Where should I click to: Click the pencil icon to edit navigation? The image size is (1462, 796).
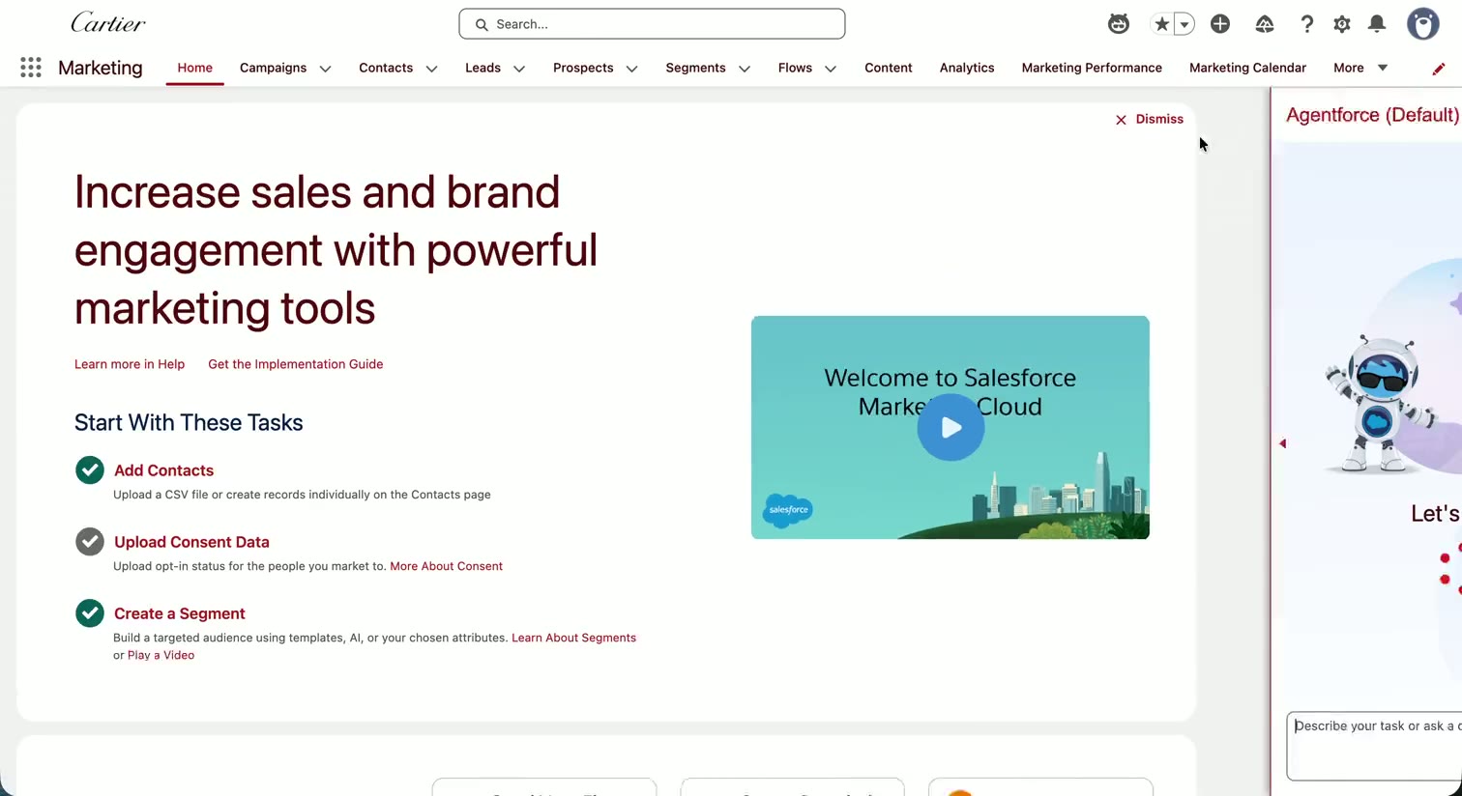[x=1439, y=69]
